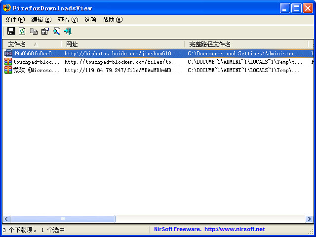316x237 pixels.
Task: Open the http://www.nirsoft.net link in status bar
Action: [x=235, y=229]
